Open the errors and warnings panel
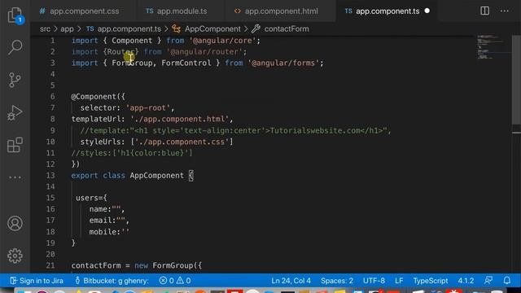The width and height of the screenshot is (521, 293). 175,281
